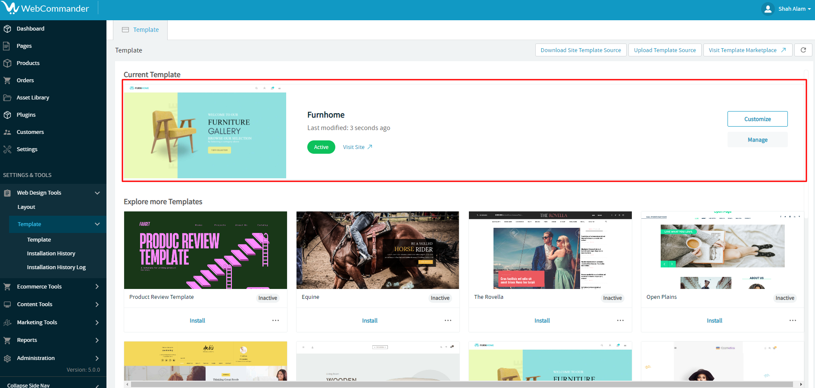
Task: Click the Open Plains template thumbnail
Action: [722, 250]
